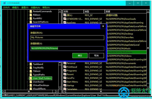This screenshot has height=99, width=152.
Task: Click the values pane horizontal scrollbar thumb
Action: [x=101, y=91]
